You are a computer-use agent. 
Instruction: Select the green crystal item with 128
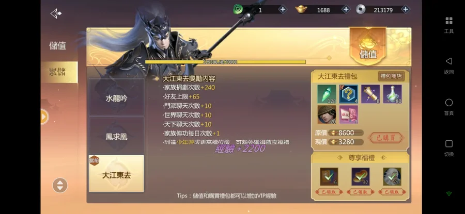pyautogui.click(x=327, y=94)
